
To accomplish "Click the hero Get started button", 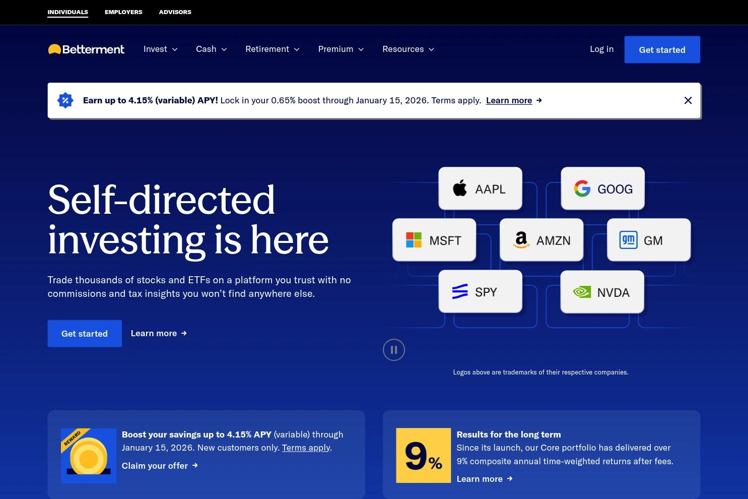I will (85, 333).
